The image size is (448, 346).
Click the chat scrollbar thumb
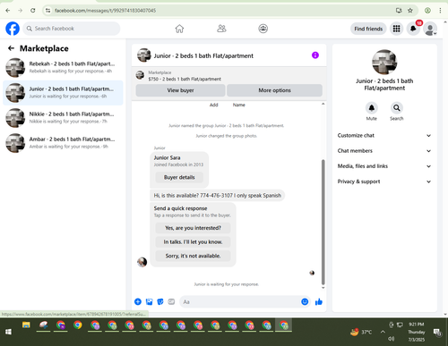[x=323, y=222]
